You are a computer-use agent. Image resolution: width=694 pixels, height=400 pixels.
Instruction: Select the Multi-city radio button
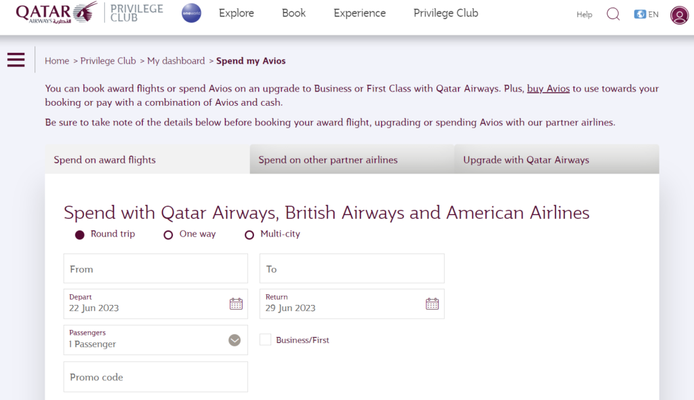(x=249, y=235)
